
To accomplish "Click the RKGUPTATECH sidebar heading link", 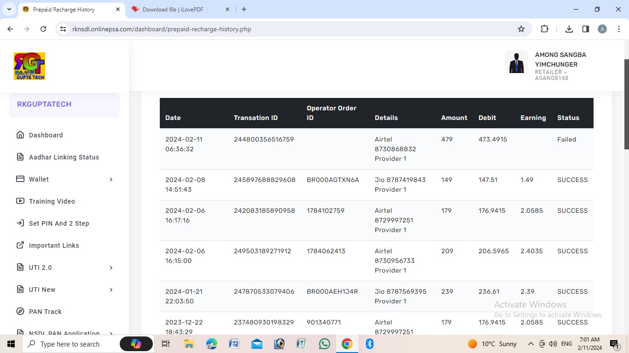I will 44,104.
